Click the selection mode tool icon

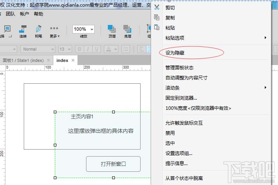pyautogui.click(x=7, y=29)
